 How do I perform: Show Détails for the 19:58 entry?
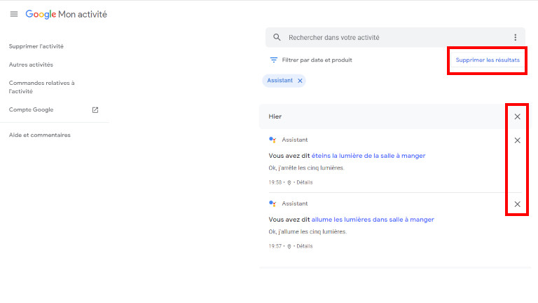click(x=304, y=182)
